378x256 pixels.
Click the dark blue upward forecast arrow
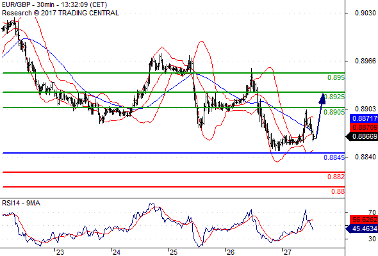coord(320,116)
